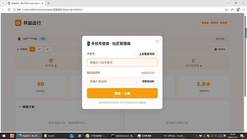Click the 司机 role tag
Screen dimensions: 247x139
click(x=43, y=39)
